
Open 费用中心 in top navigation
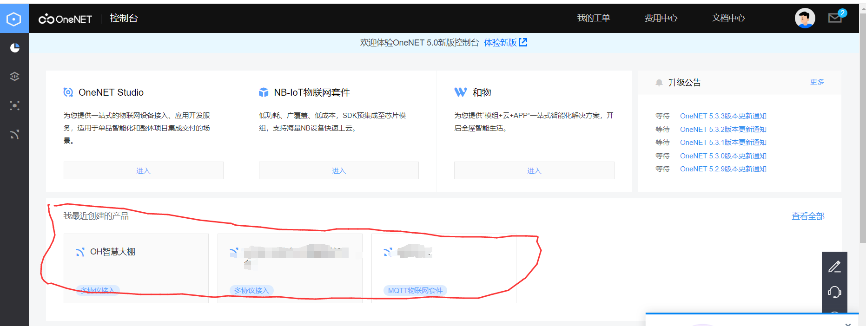pyautogui.click(x=661, y=18)
